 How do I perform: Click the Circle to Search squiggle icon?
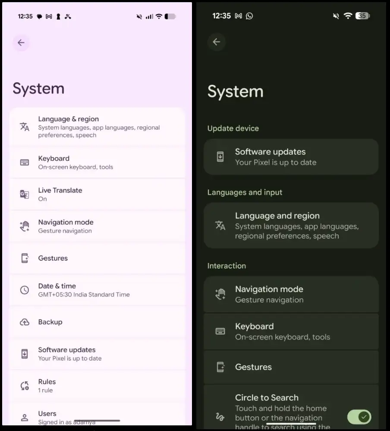(x=220, y=417)
